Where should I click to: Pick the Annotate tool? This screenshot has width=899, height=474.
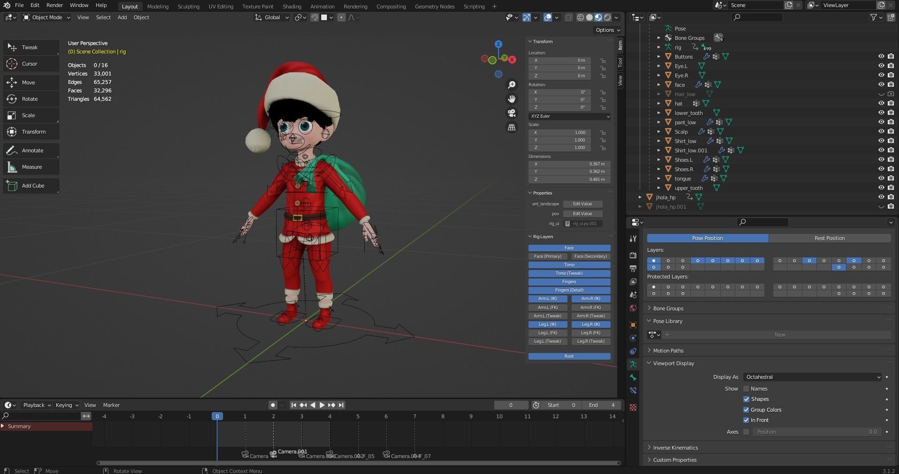tap(31, 150)
